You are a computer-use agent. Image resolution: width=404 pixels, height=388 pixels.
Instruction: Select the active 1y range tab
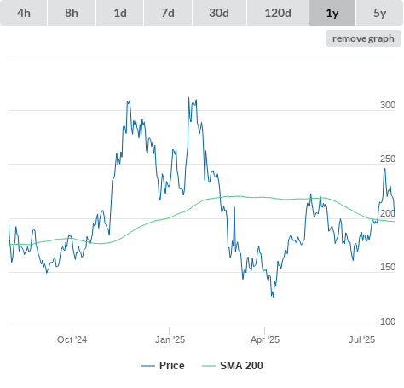coord(332,13)
